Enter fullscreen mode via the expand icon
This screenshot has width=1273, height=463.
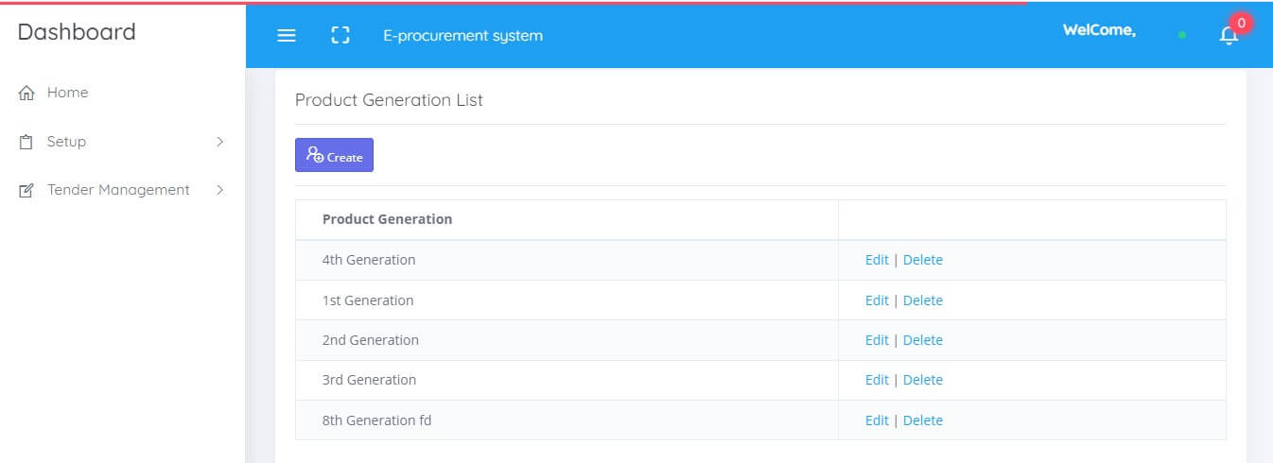340,36
